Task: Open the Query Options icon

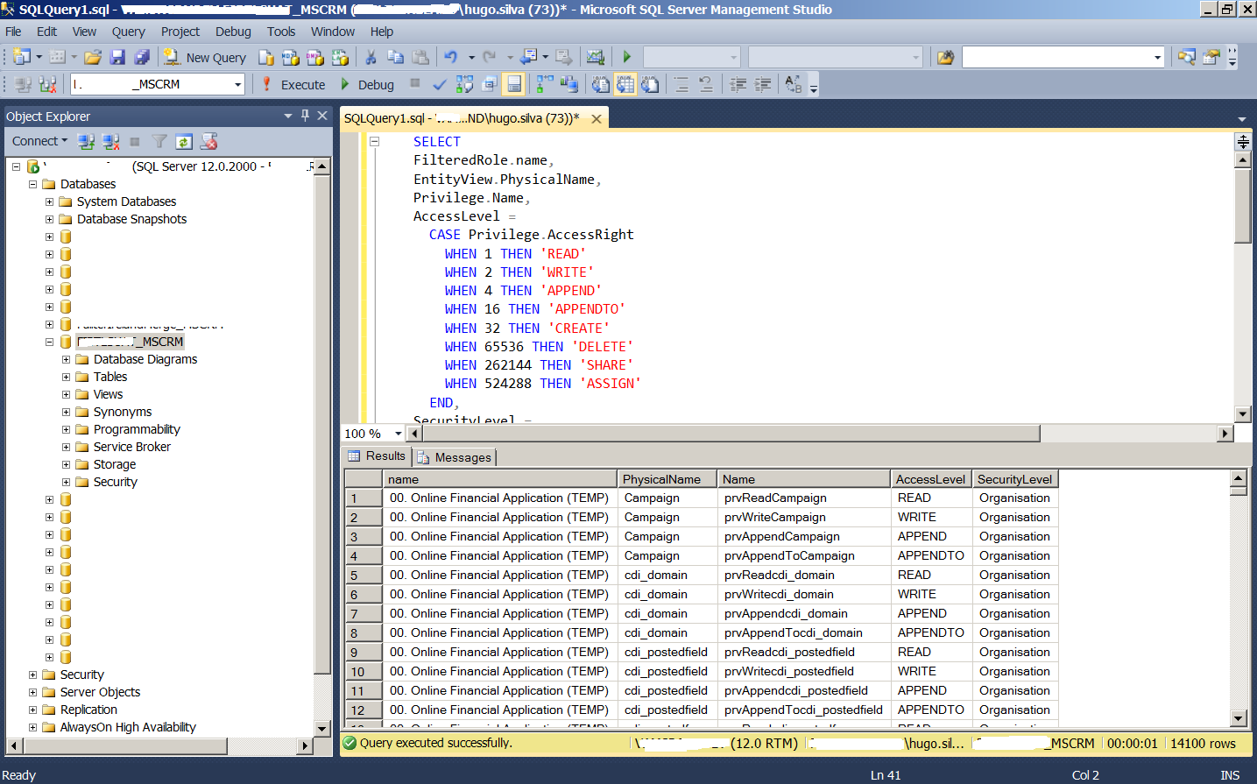Action: pyautogui.click(x=489, y=84)
